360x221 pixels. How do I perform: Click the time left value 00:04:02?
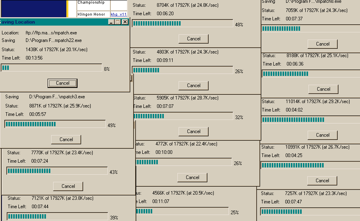click(294, 110)
